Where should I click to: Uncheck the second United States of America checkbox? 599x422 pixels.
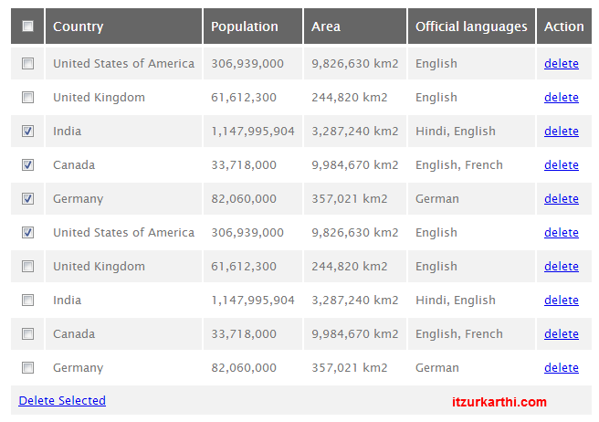pos(27,233)
